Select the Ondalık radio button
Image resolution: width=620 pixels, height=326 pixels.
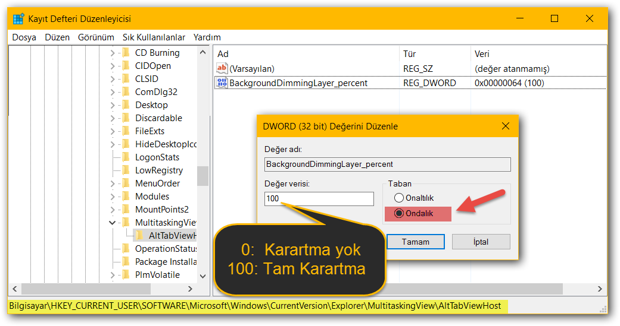[x=399, y=213]
